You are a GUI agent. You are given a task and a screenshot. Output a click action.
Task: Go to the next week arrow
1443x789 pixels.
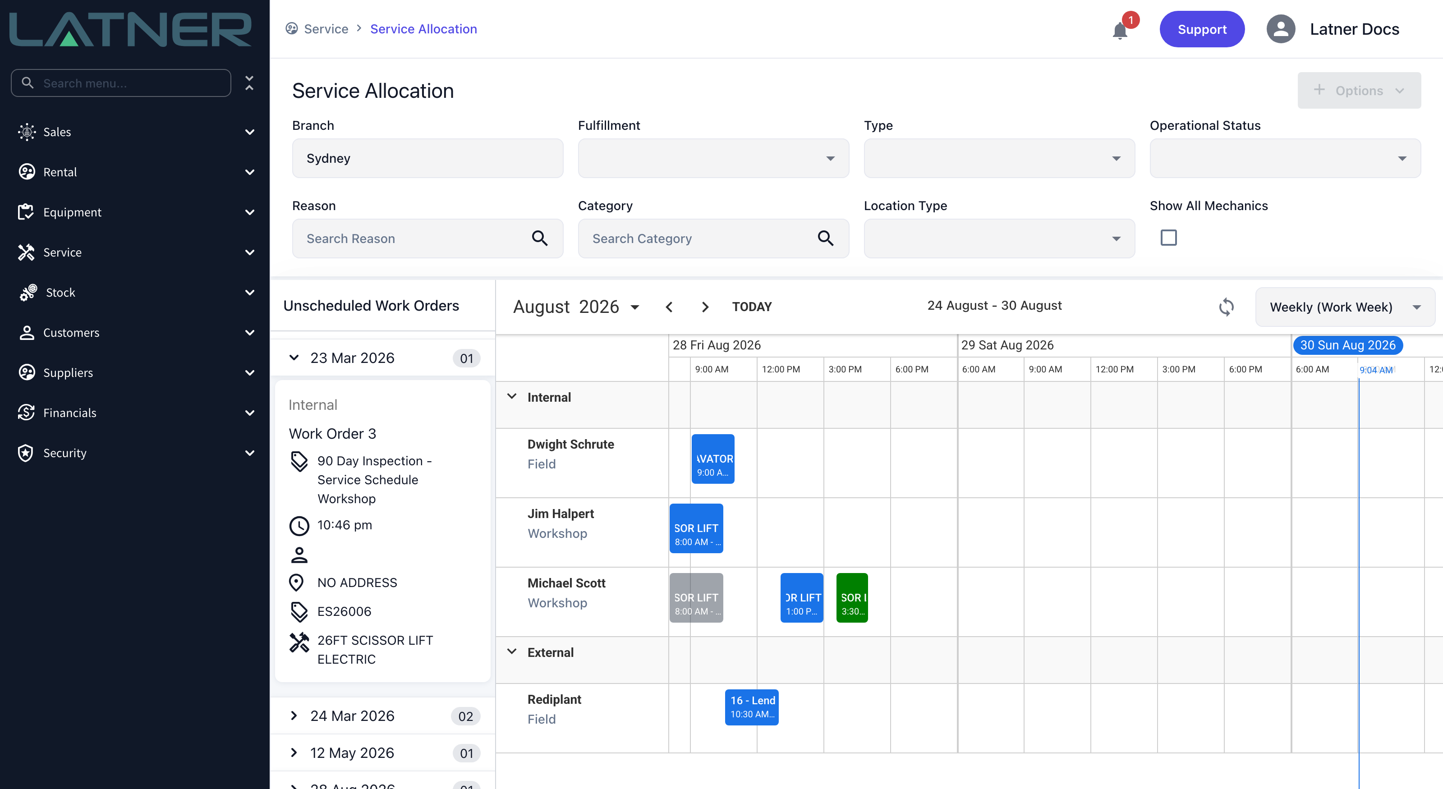(x=705, y=307)
